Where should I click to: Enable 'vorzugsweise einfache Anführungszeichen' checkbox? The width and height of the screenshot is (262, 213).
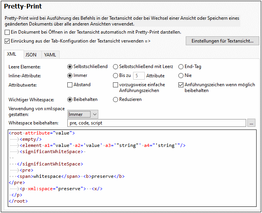click(116, 85)
